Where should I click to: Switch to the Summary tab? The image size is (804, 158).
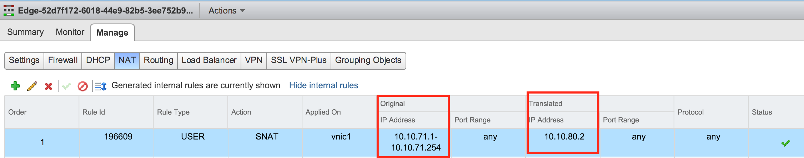[25, 32]
